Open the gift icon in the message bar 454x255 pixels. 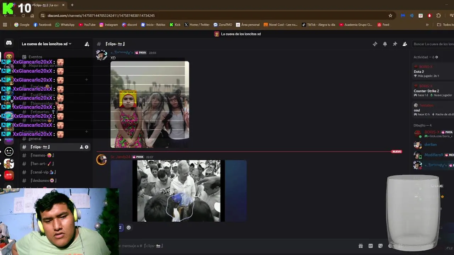361,246
